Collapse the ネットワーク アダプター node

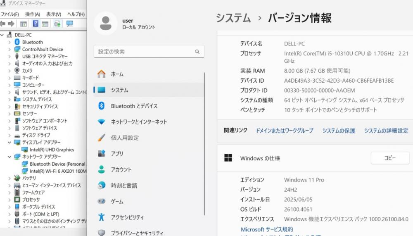tap(9, 157)
